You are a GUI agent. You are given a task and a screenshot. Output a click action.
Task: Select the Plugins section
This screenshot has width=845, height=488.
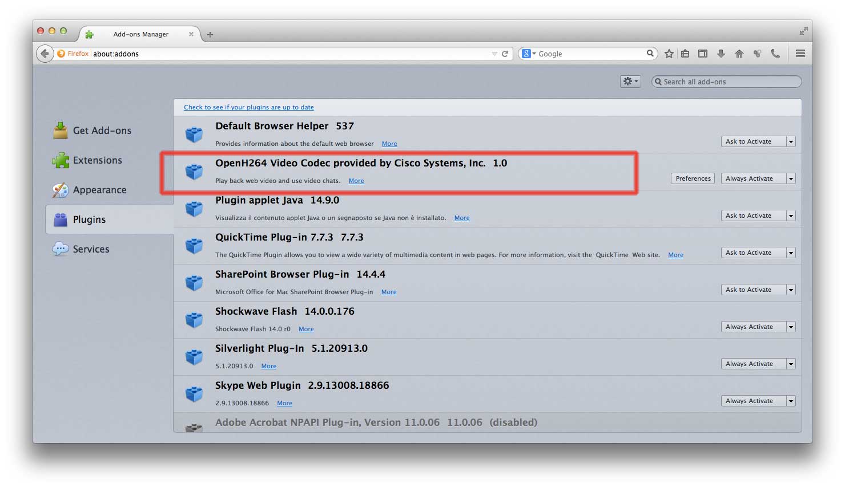tap(109, 219)
